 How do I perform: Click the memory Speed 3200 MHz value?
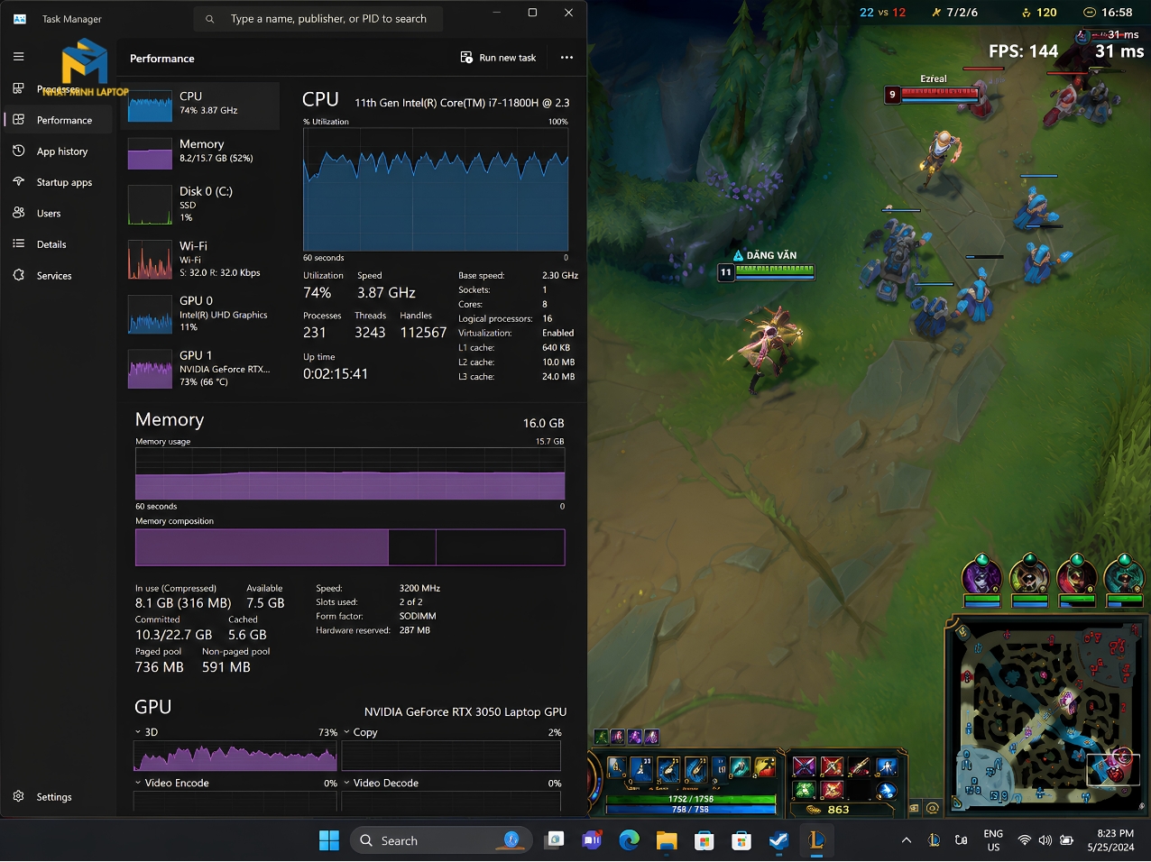pos(419,588)
